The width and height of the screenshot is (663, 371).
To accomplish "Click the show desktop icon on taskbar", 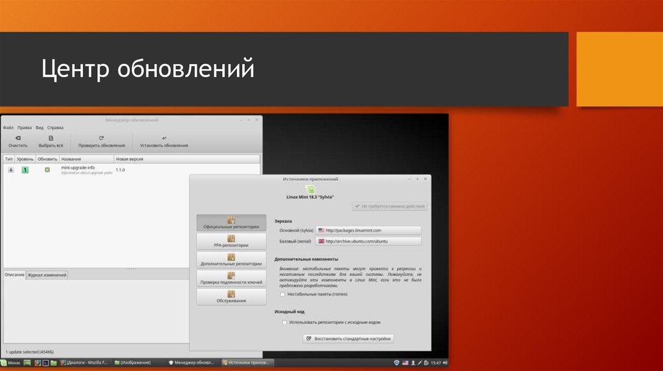I will click(x=27, y=363).
